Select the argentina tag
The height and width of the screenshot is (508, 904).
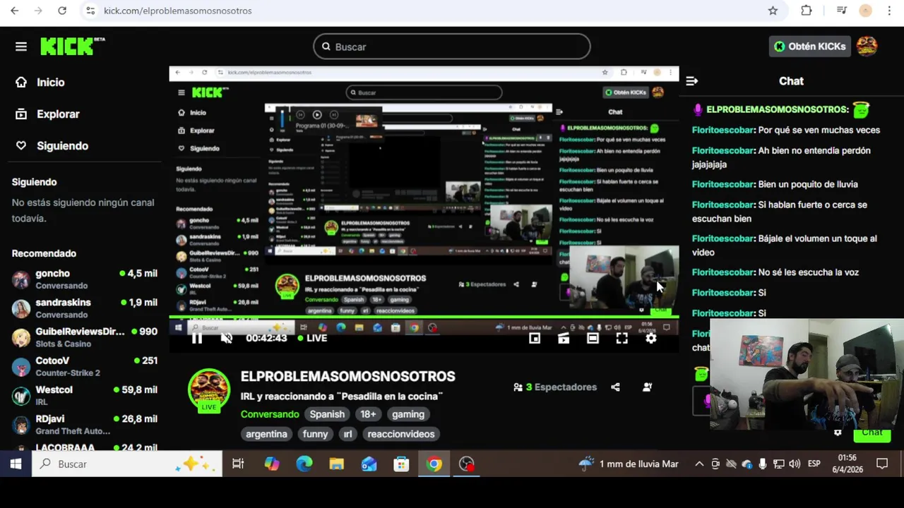point(266,434)
